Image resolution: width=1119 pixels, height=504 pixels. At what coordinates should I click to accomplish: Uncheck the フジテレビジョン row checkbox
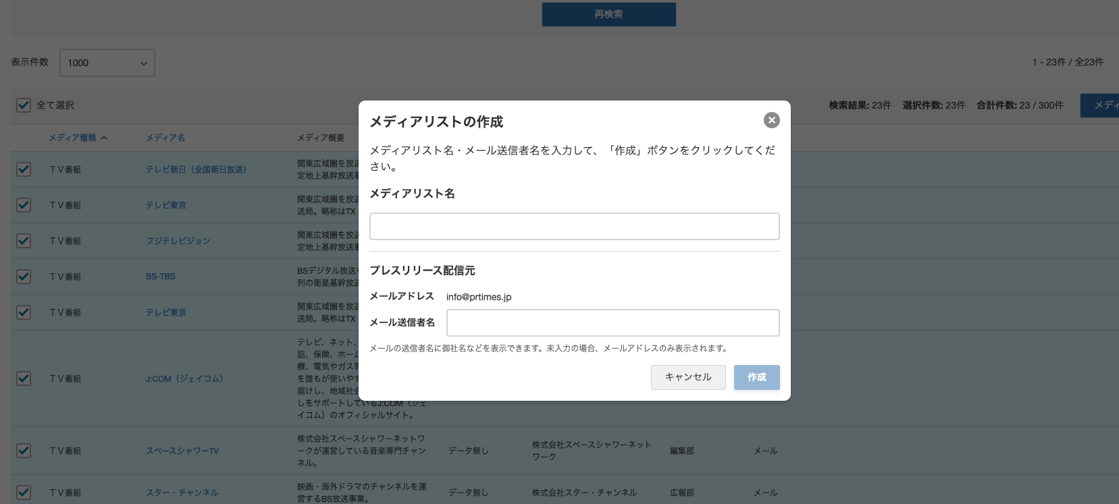click(x=24, y=241)
